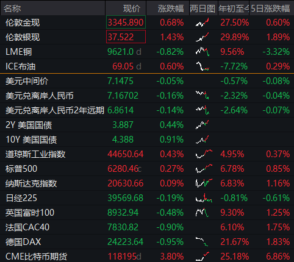The image size is (294, 262).
Task: Click the forward price 6.8614
Action: pyautogui.click(x=120, y=110)
